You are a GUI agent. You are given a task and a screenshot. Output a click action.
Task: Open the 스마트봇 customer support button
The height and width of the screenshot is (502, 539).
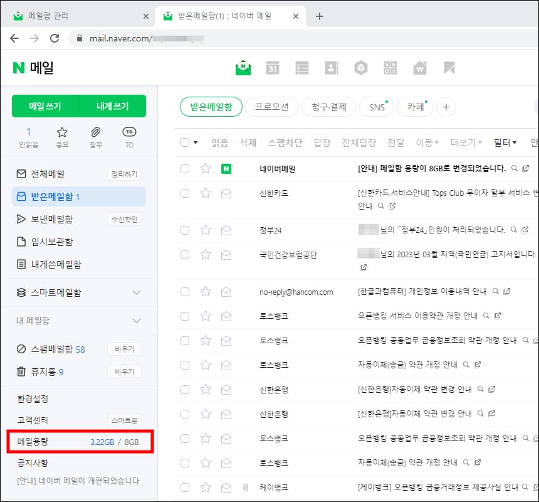125,420
